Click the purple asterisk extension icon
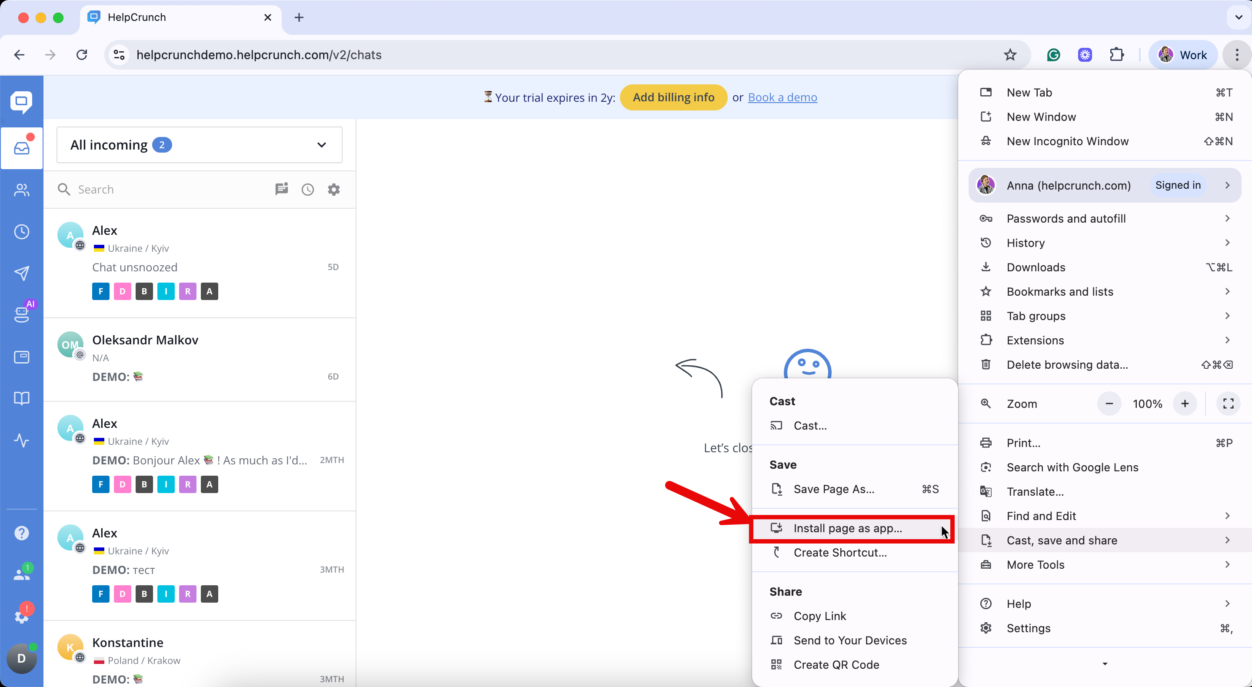This screenshot has height=687, width=1252. click(x=1085, y=55)
